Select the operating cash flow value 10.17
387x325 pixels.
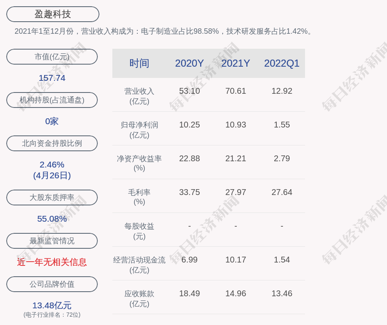pos(236,260)
